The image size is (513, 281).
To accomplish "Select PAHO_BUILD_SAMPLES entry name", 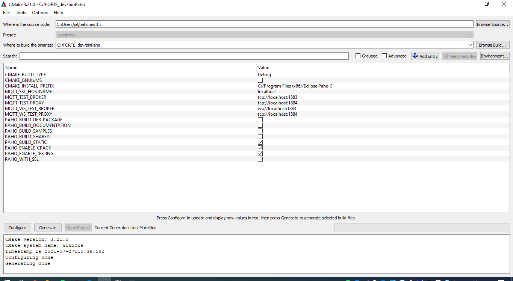I will 29,131.
